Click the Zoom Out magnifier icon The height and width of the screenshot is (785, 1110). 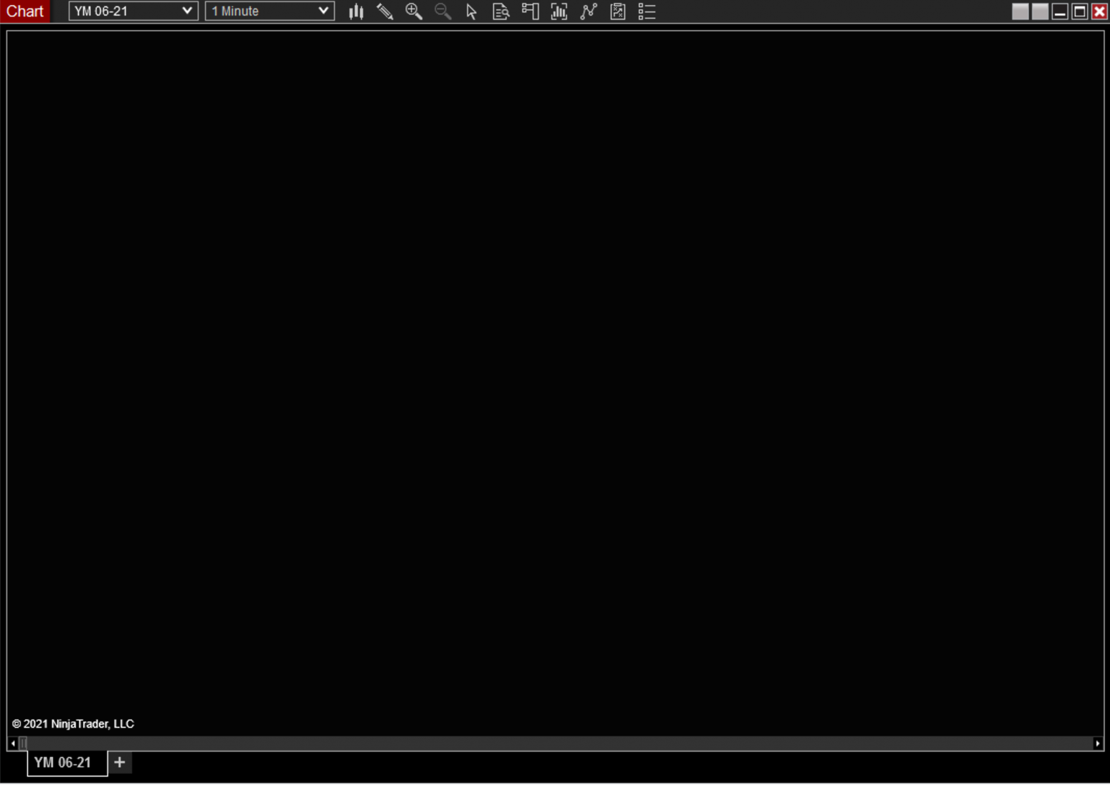[442, 11]
